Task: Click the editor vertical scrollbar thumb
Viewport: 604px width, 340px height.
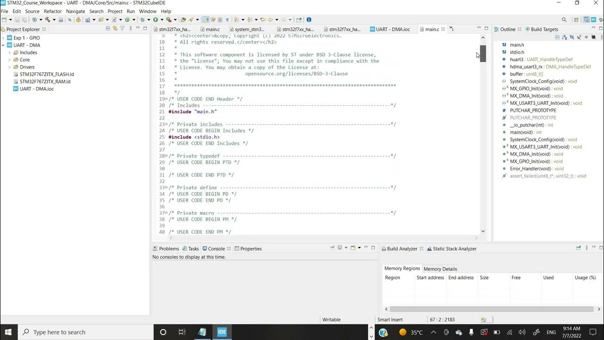Action: coord(483,53)
